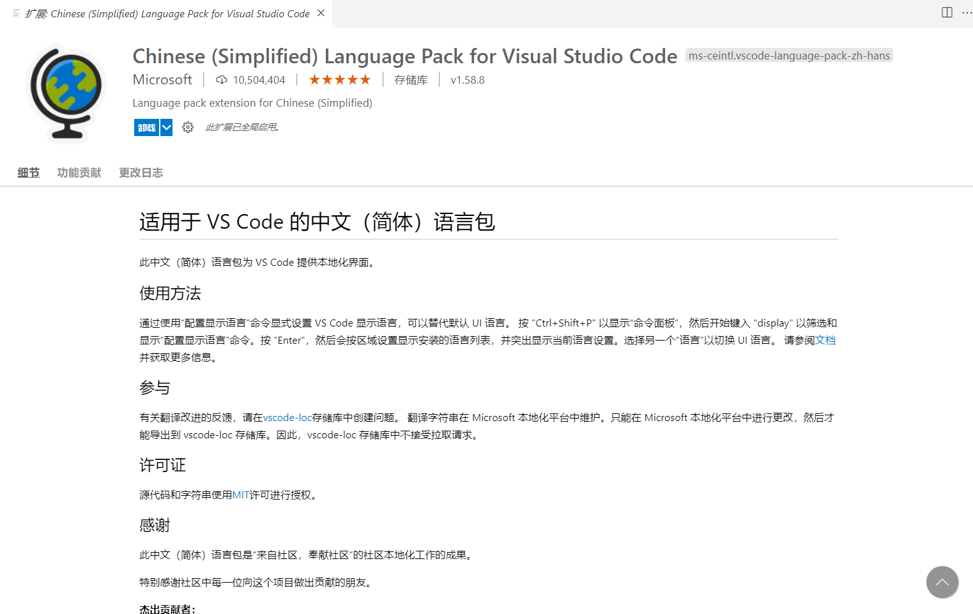The image size is (973, 614).
Task: Open the MIT license link
Action: (x=241, y=495)
